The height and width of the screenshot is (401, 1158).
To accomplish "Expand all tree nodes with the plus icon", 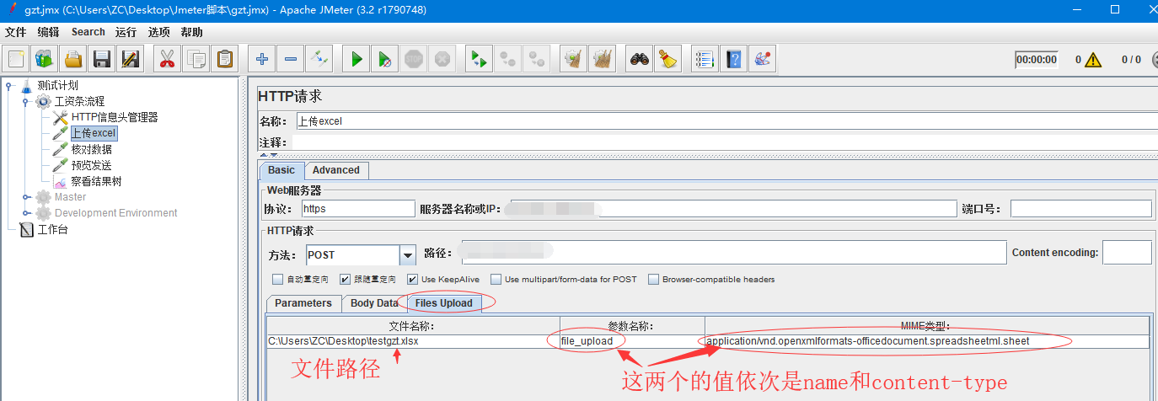I will (x=262, y=59).
